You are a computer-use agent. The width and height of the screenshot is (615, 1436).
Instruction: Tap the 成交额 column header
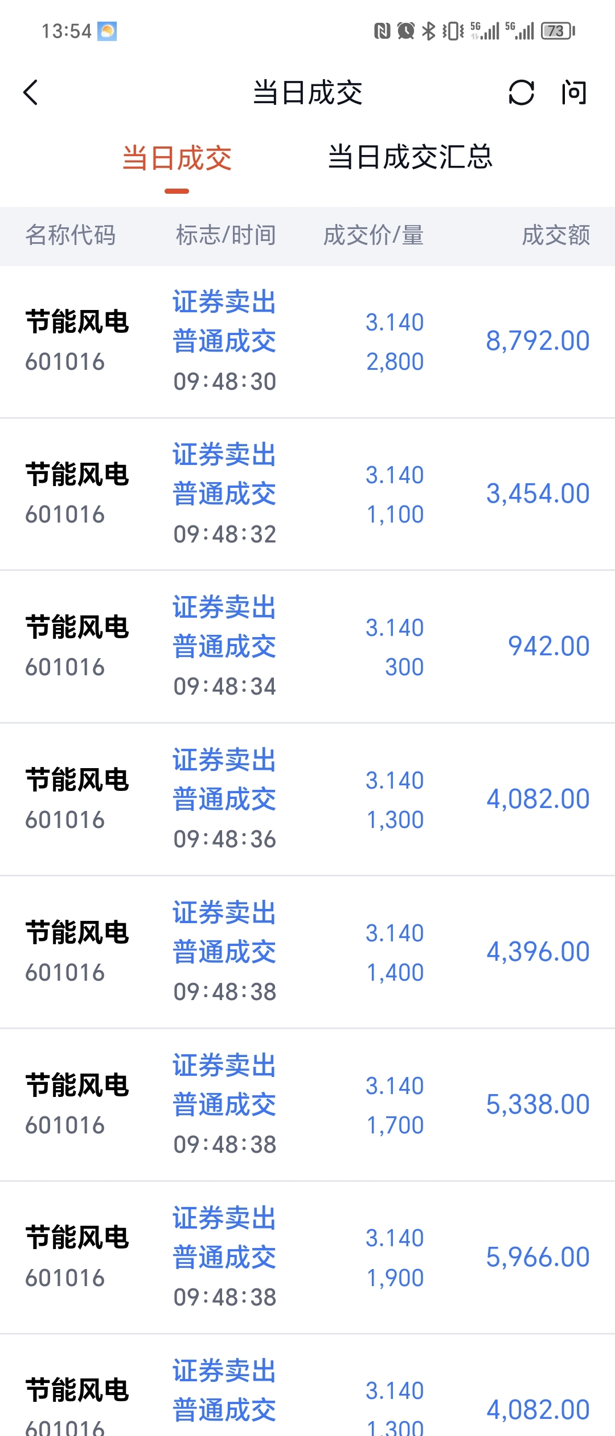pos(556,235)
